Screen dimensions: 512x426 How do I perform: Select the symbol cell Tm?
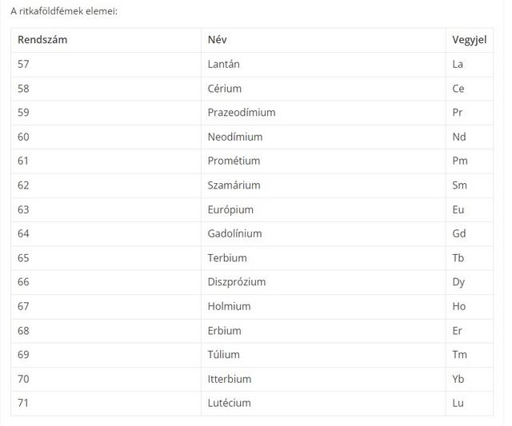click(459, 354)
